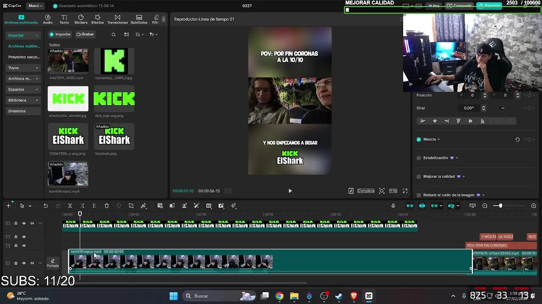The height and width of the screenshot is (304, 542).
Task: Click the taskbar Buscar search box
Action: (x=220, y=296)
